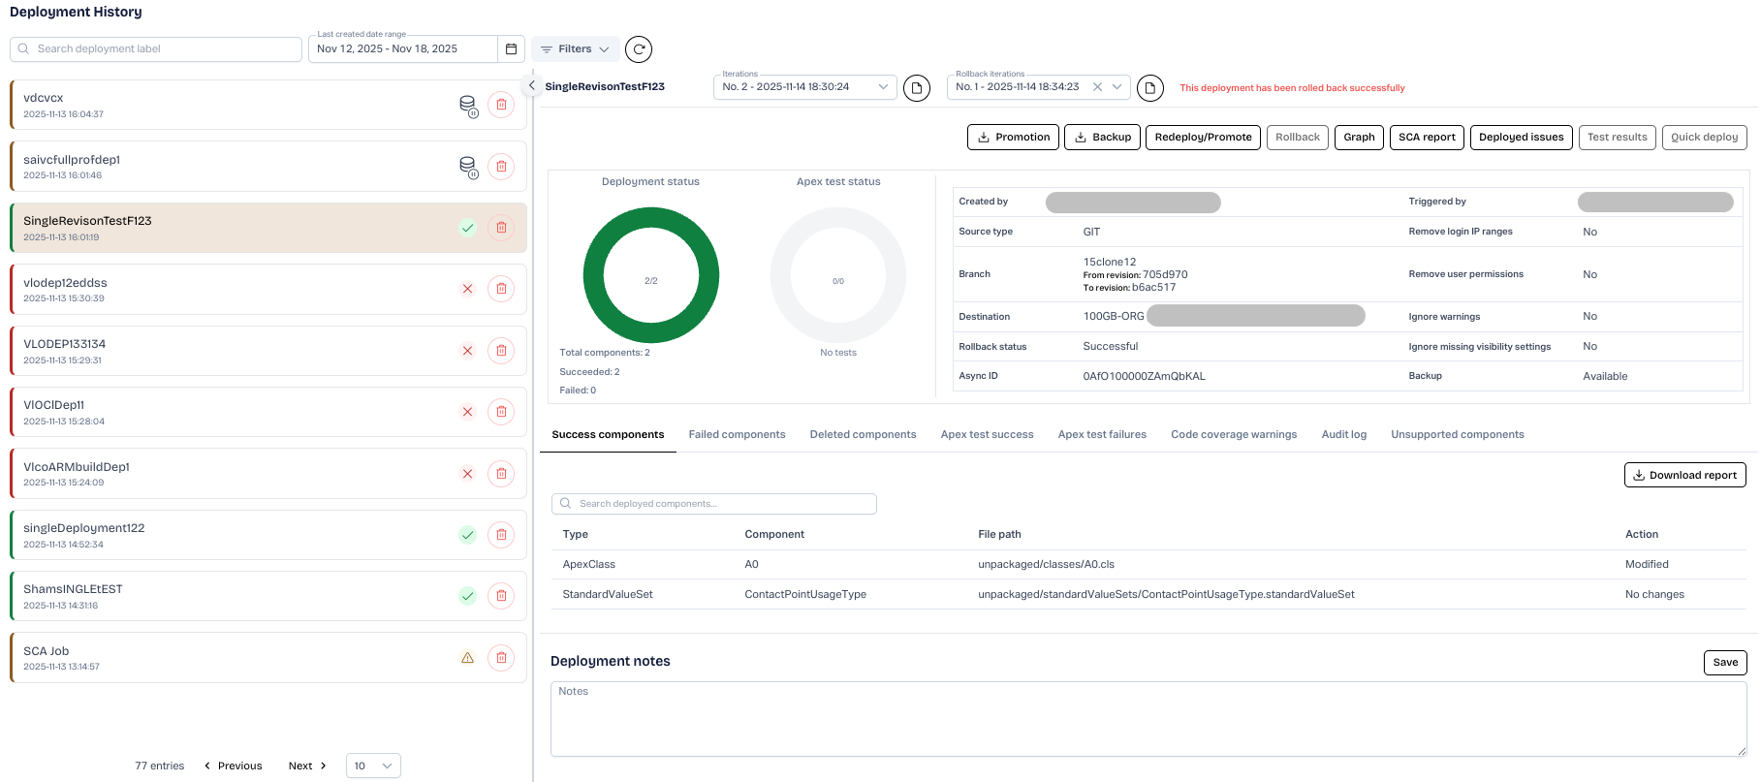Switch to the Failed components tab
The image size is (1761, 782).
pos(737,435)
